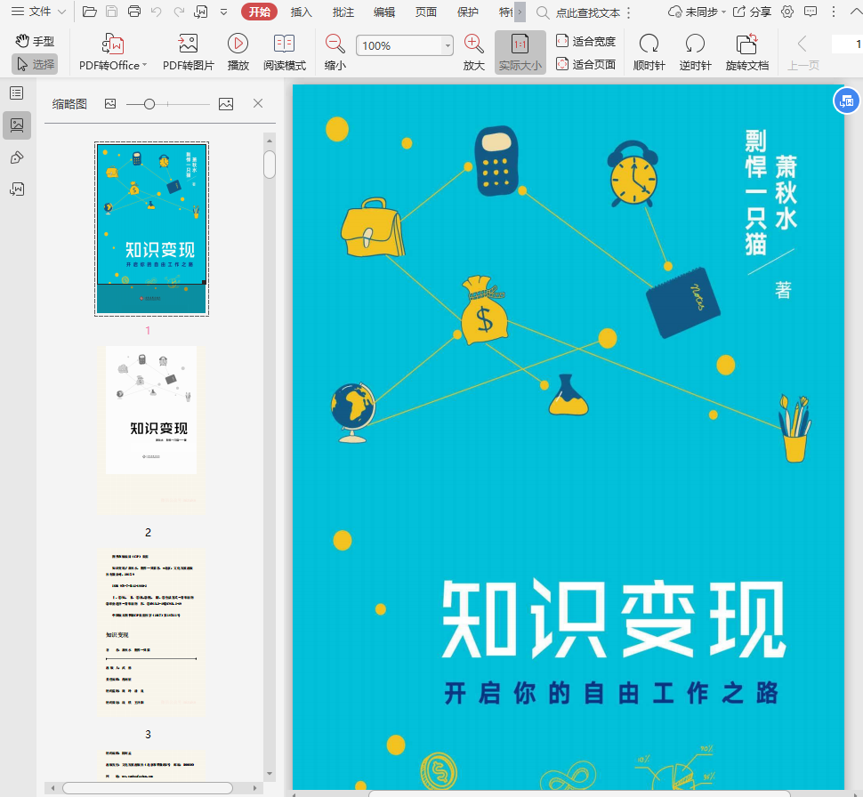Toggle the thumbnail panel sidebar icon

tap(17, 125)
